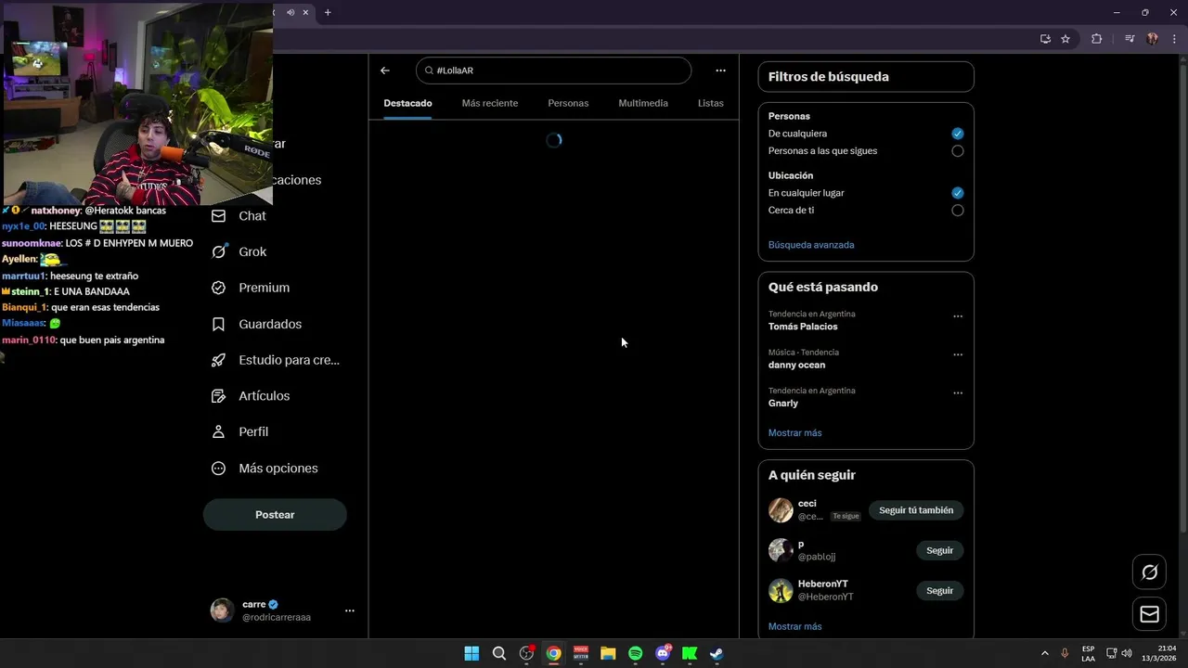Screen dimensions: 1188x668
Task: Open the Chrome extensions puzzle icon
Action: tap(1096, 39)
